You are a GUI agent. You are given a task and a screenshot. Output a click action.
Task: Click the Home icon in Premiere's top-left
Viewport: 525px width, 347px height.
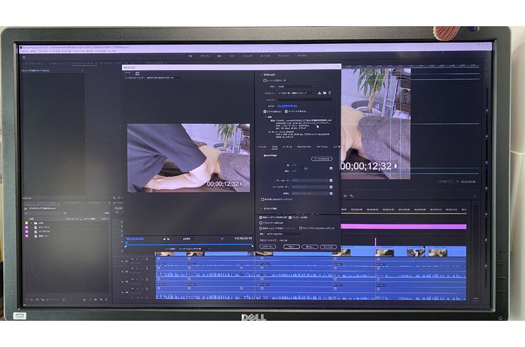click(24, 57)
